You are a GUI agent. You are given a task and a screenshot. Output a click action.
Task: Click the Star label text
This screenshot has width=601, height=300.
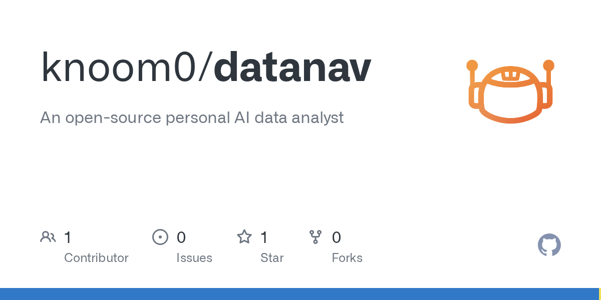pos(272,258)
